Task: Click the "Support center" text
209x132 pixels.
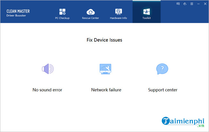Action: [x=163, y=90]
